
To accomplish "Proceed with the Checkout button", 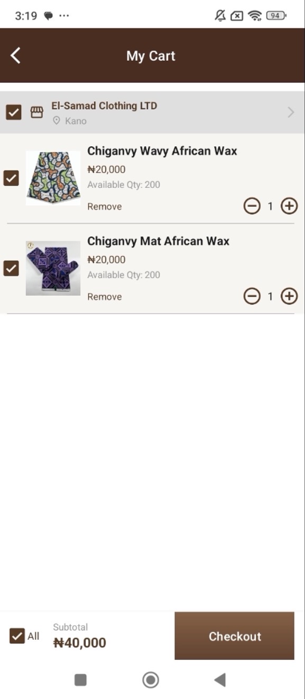I will click(234, 636).
